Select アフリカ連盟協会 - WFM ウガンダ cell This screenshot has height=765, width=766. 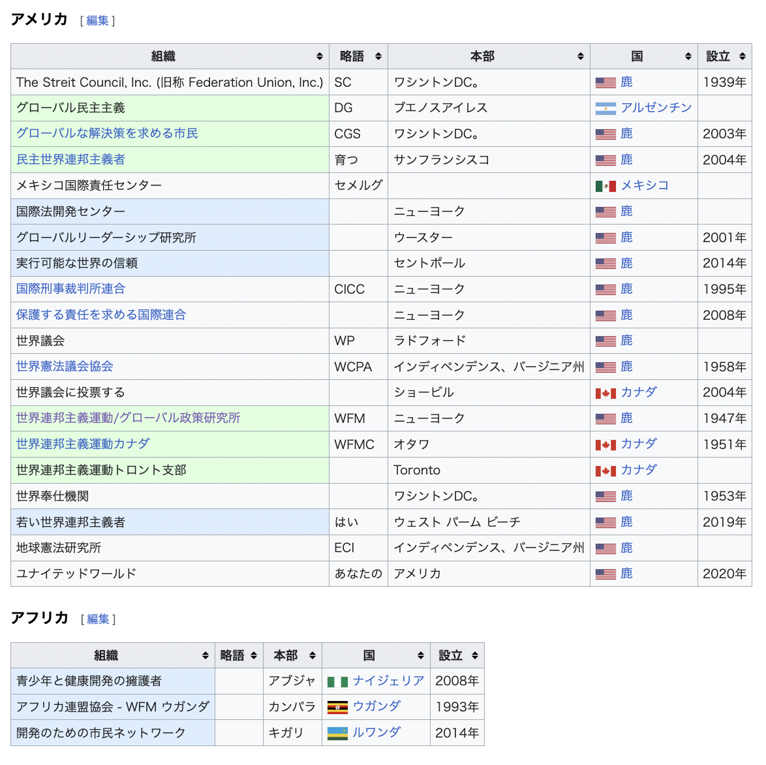coord(113,707)
